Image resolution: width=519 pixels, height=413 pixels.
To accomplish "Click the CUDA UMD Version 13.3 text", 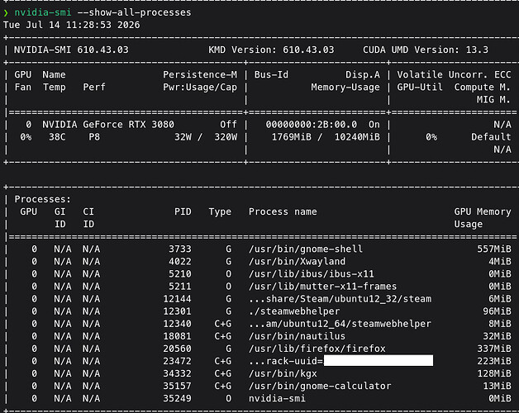I will pos(426,50).
